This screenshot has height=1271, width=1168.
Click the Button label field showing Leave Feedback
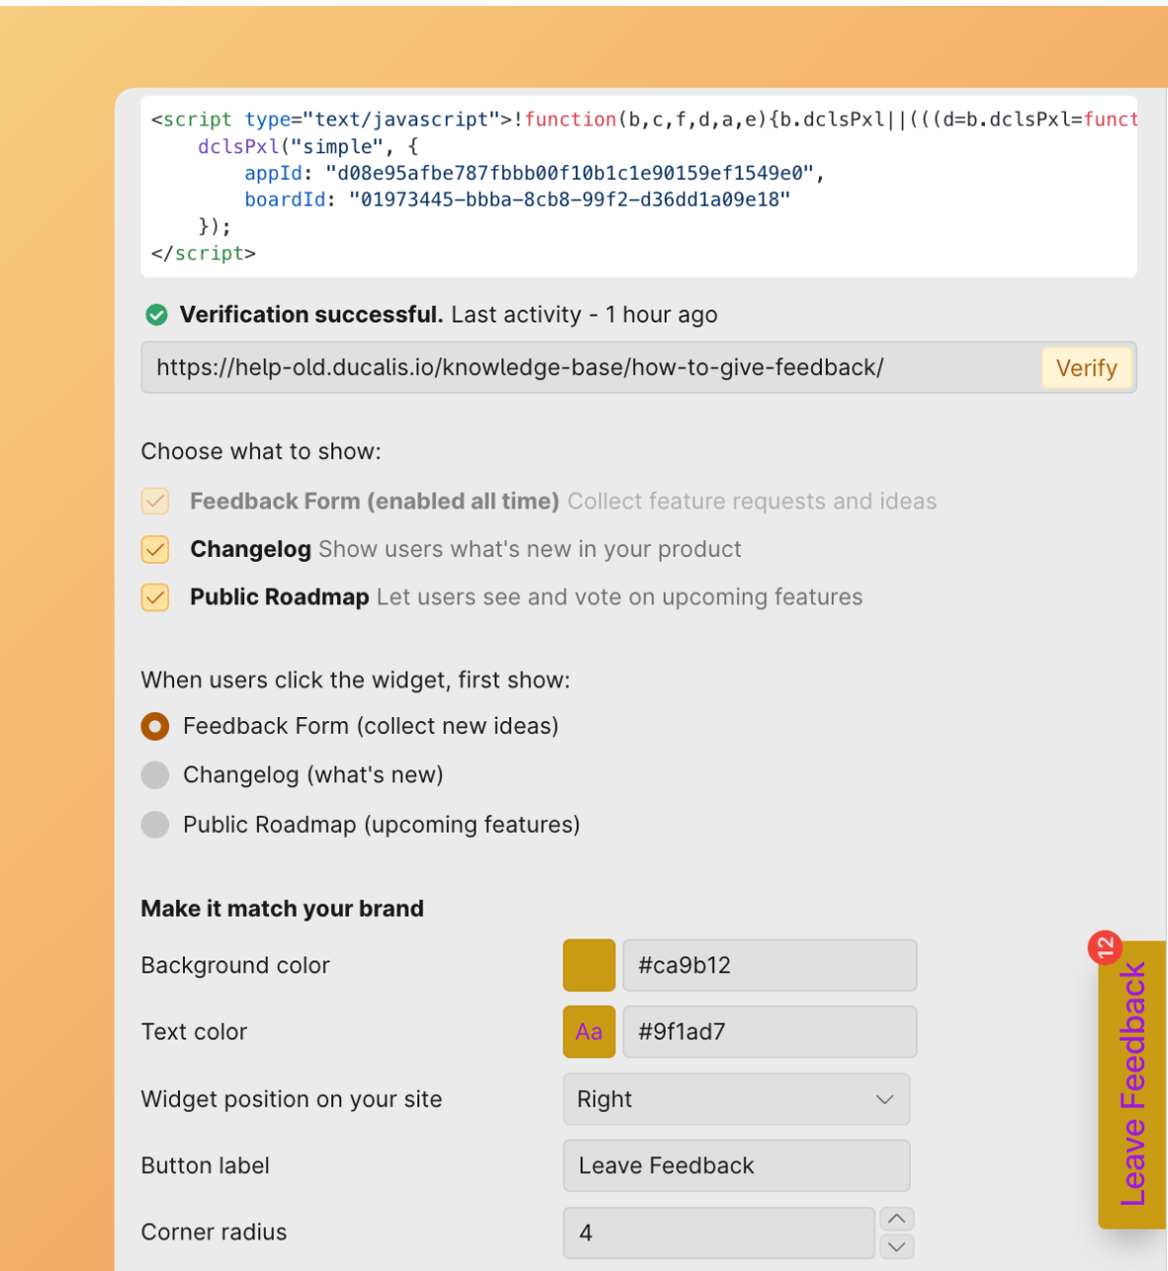(x=736, y=1165)
